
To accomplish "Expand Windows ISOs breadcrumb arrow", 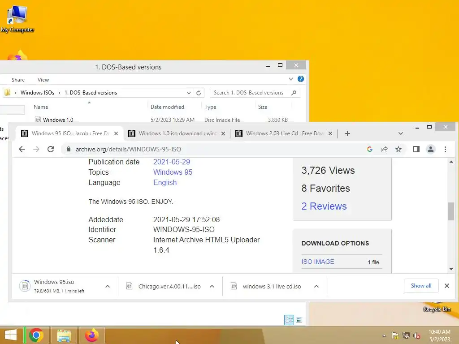I will pos(60,93).
